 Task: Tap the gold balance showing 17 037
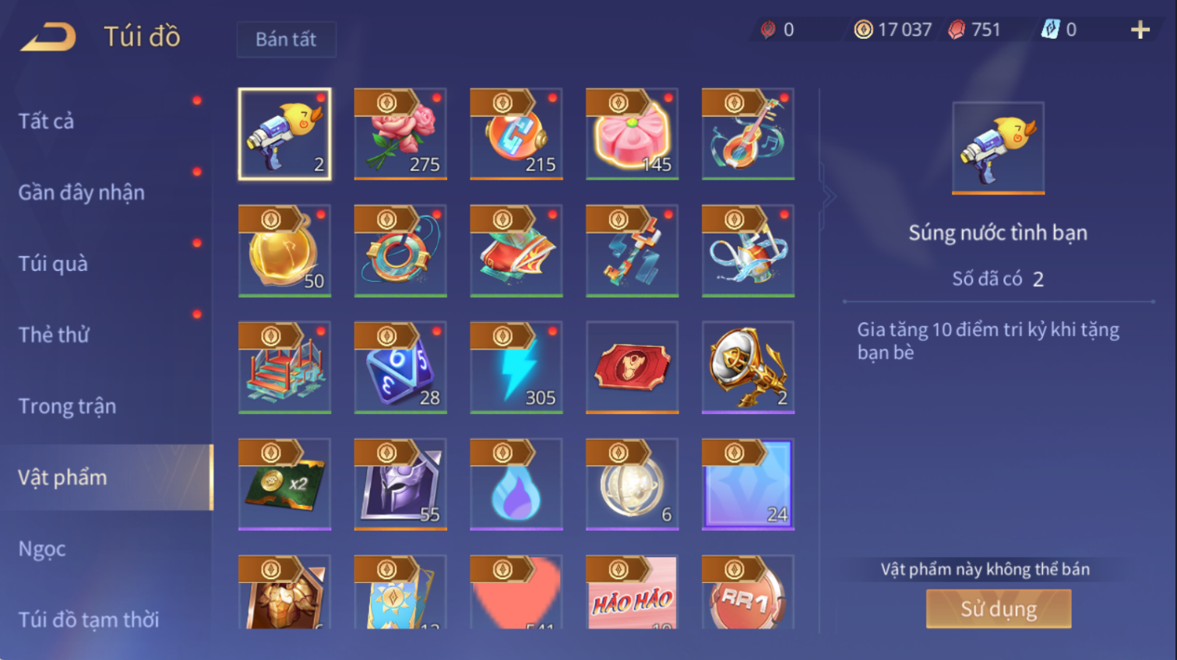click(893, 30)
